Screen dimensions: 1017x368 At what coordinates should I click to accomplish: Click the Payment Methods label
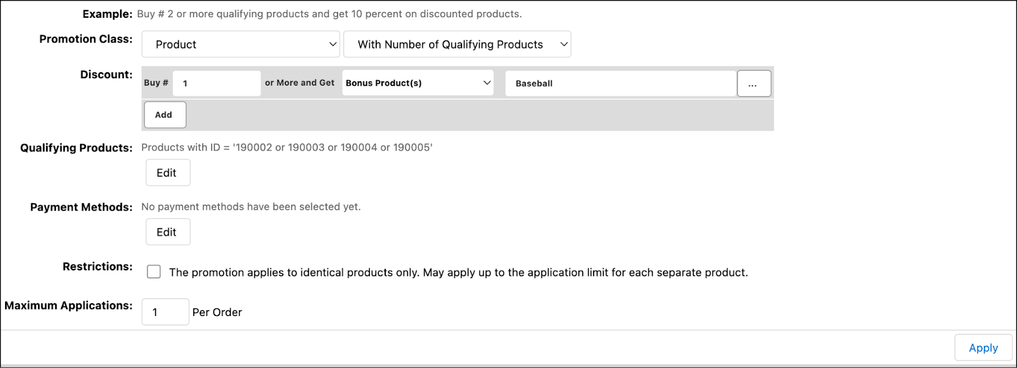(81, 207)
